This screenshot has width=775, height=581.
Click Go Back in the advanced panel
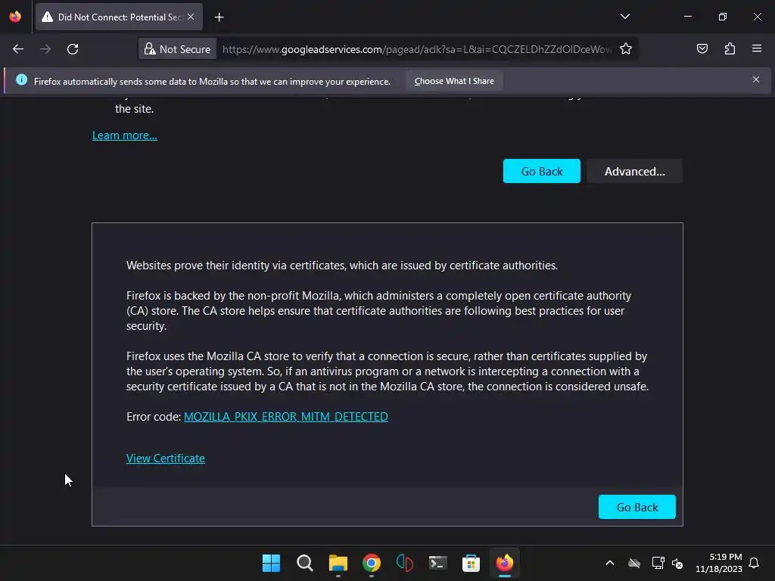636,507
